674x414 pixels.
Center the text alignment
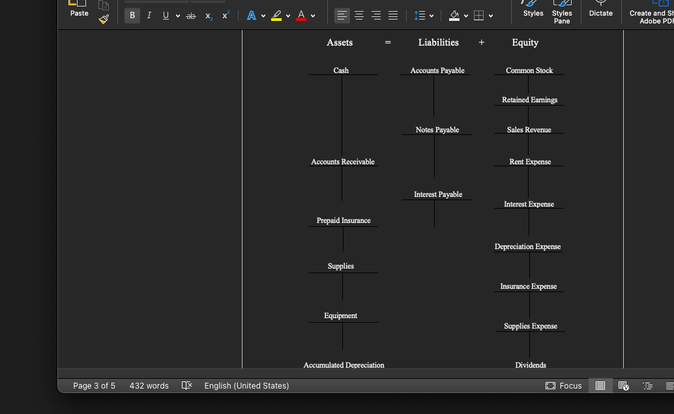click(359, 16)
